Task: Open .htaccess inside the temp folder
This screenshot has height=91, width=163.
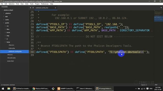Action: pyautogui.click(x=11, y=45)
